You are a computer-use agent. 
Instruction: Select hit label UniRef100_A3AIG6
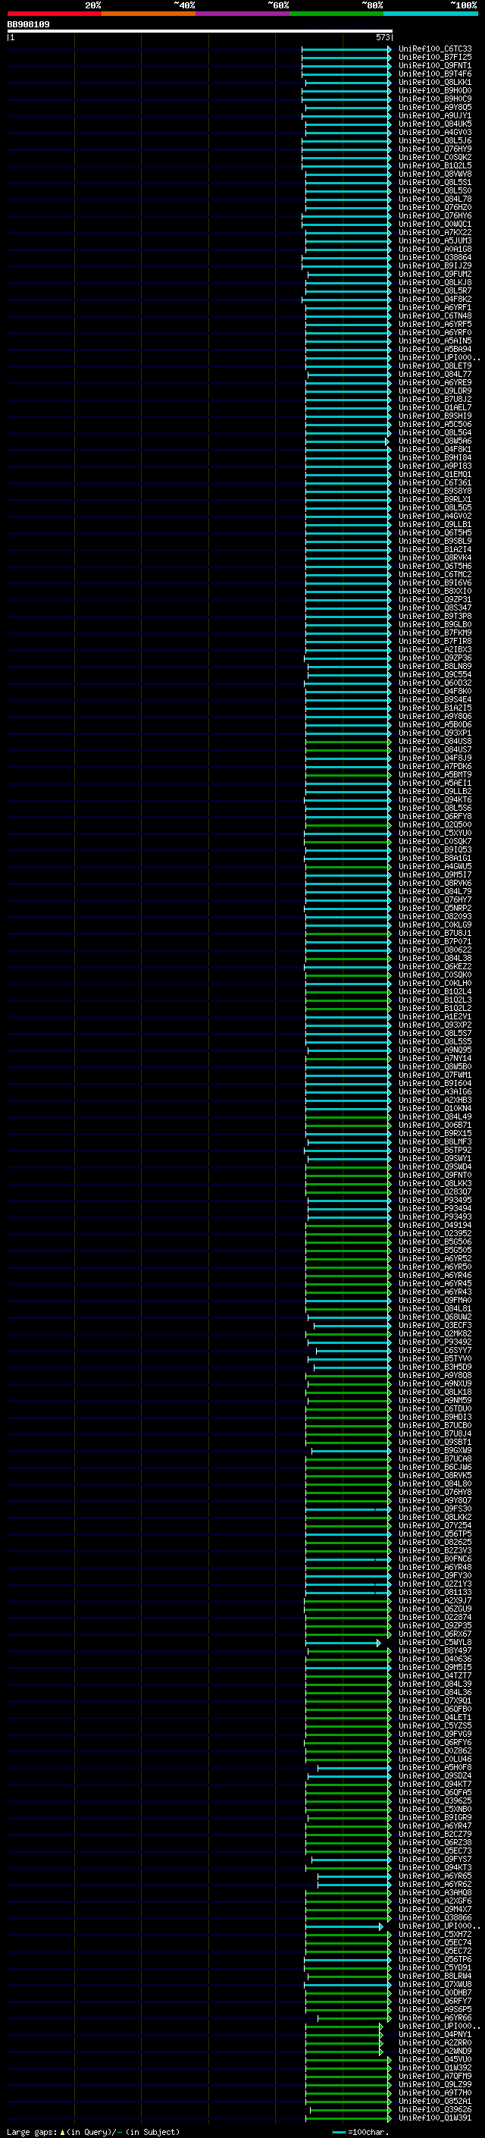click(435, 1091)
